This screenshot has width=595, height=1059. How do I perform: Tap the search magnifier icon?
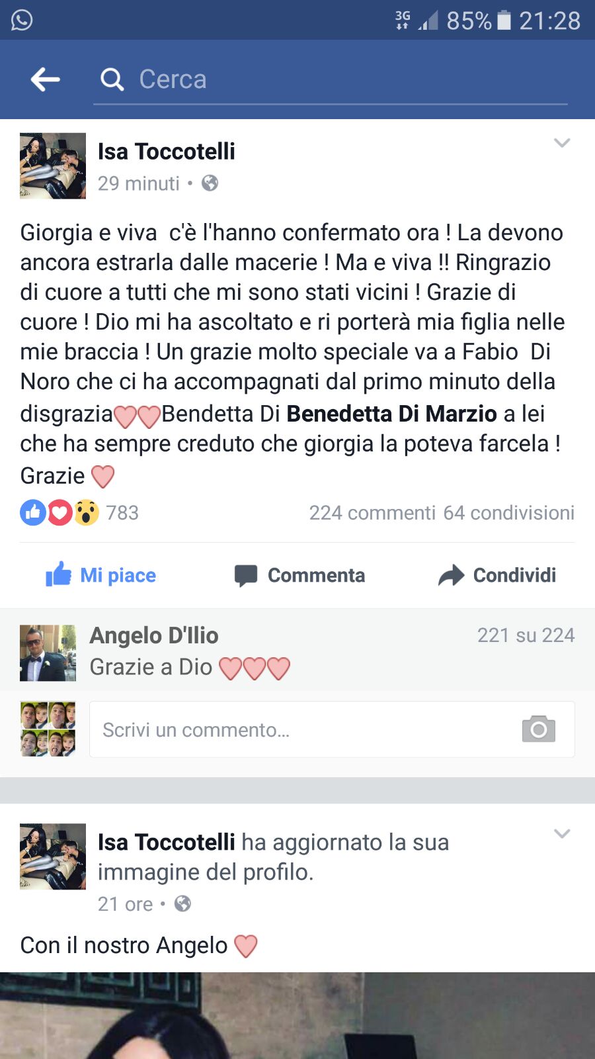click(112, 79)
